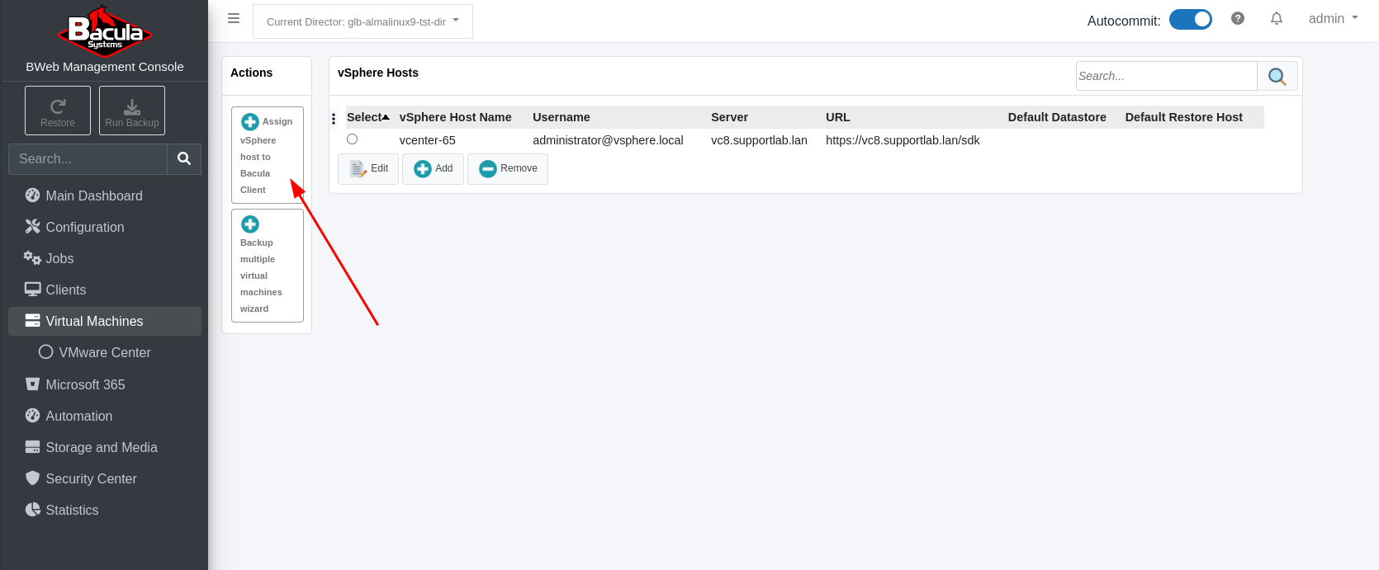The width and height of the screenshot is (1379, 570).
Task: Click the https://vc8.supportlab.lan/sdk URL cell
Action: point(903,140)
